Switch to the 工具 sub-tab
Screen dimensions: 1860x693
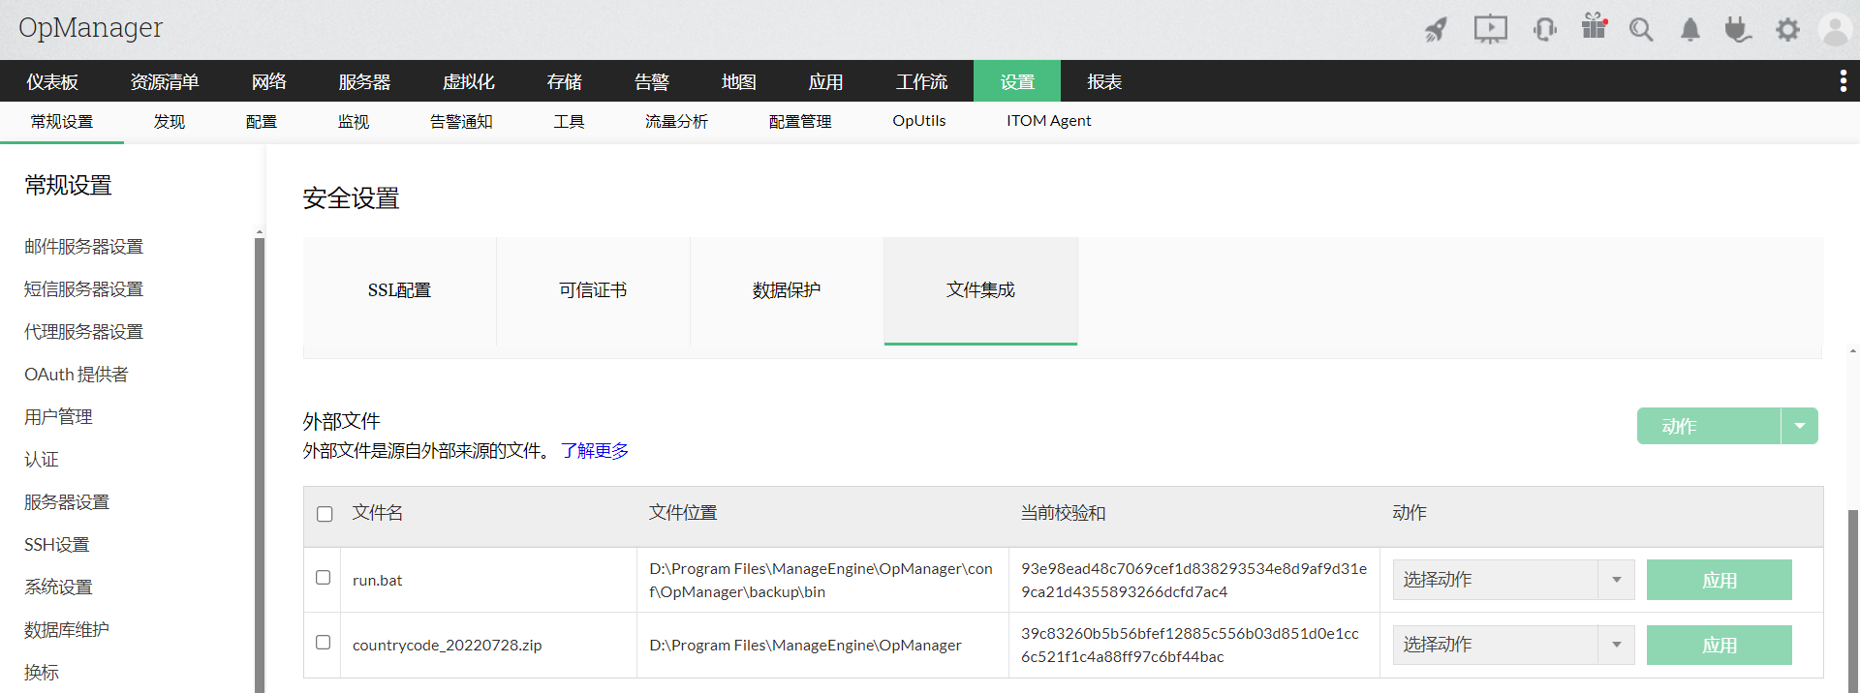(570, 122)
